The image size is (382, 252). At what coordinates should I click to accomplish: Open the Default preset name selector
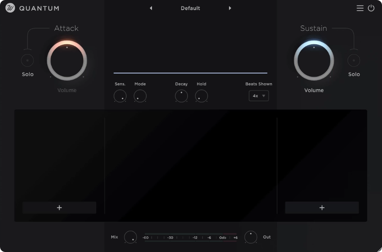190,8
